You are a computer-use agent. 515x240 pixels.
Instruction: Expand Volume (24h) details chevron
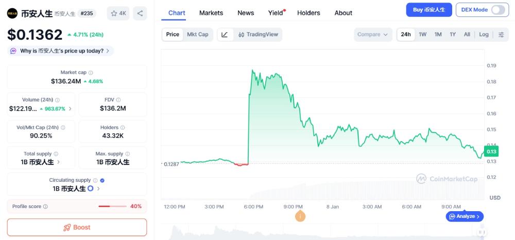tap(70, 109)
